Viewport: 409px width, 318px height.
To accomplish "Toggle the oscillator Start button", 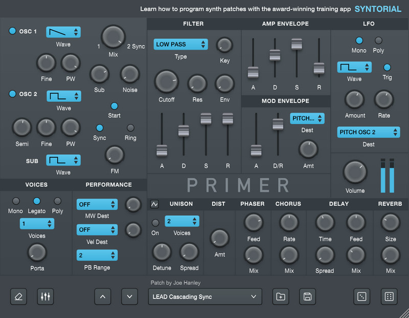I will coord(114,106).
